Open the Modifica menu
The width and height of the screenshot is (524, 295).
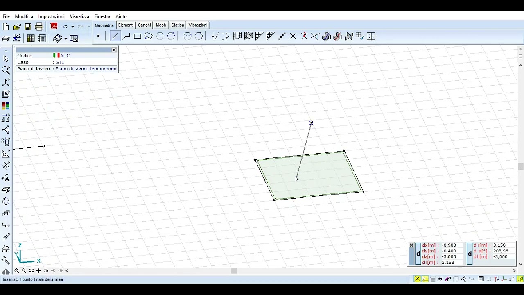coord(24,16)
